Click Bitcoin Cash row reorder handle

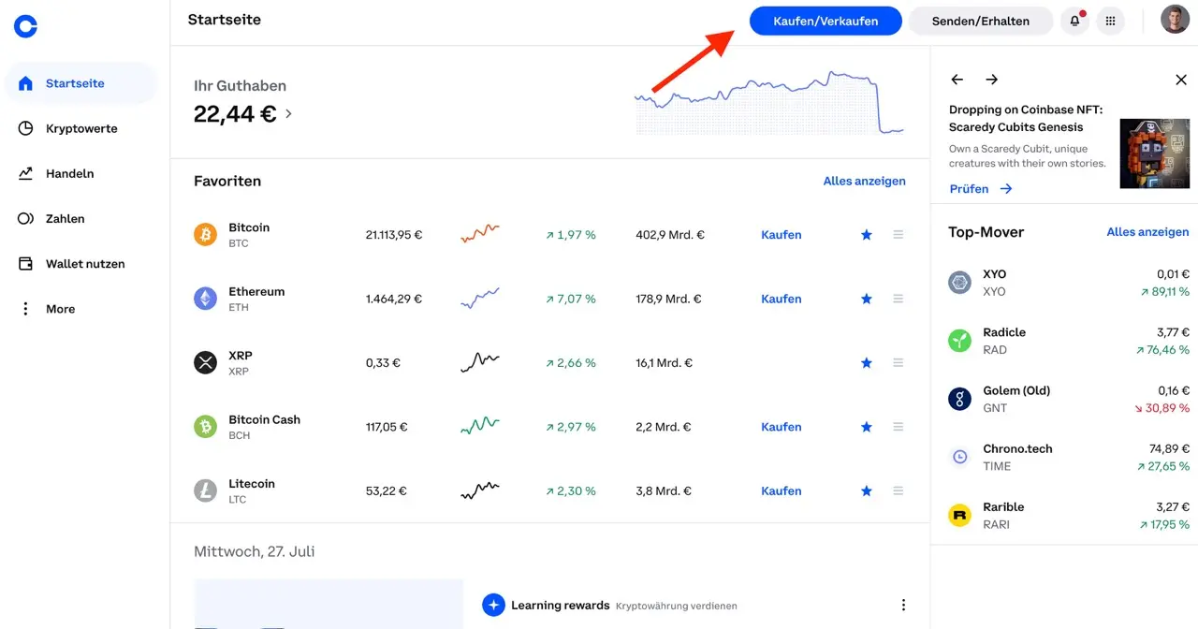pos(898,427)
